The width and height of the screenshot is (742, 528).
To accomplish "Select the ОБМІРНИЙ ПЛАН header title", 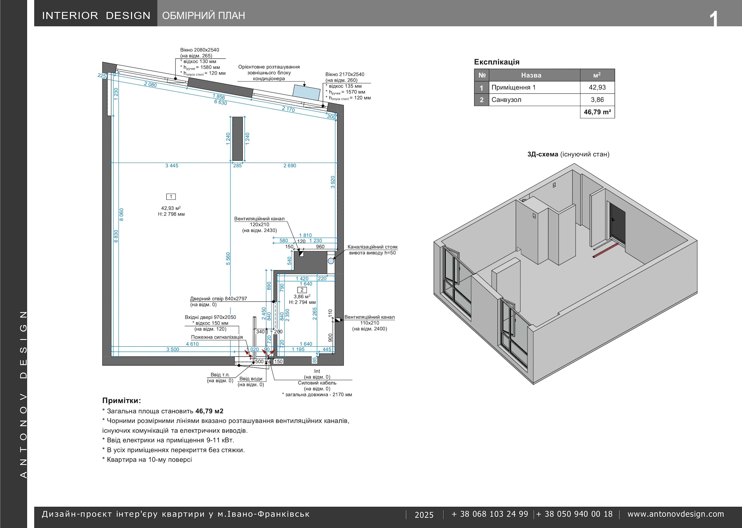I will tap(204, 15).
